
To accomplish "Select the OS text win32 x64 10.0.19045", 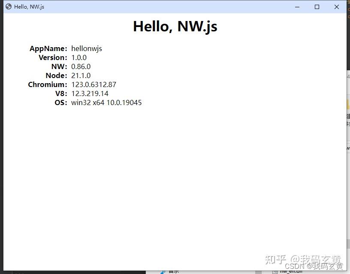I will (x=106, y=102).
